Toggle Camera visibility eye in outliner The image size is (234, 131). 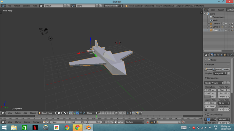click(x=226, y=24)
